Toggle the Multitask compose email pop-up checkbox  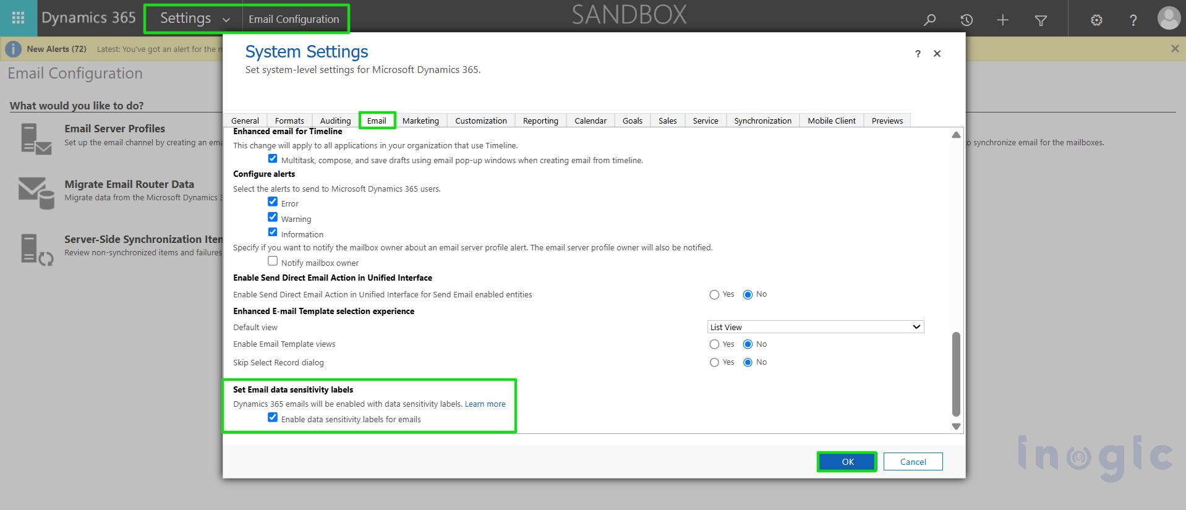[x=273, y=159]
